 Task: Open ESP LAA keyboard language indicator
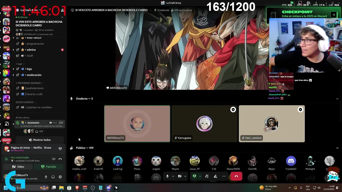click(x=308, y=188)
